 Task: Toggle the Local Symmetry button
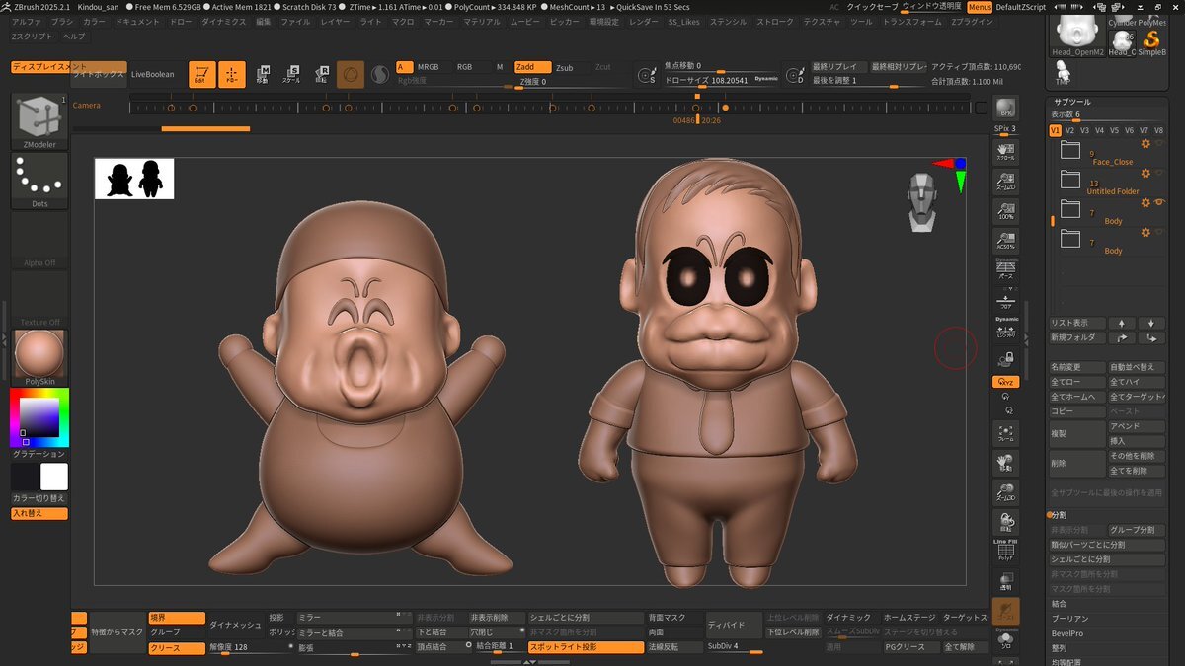1006,328
